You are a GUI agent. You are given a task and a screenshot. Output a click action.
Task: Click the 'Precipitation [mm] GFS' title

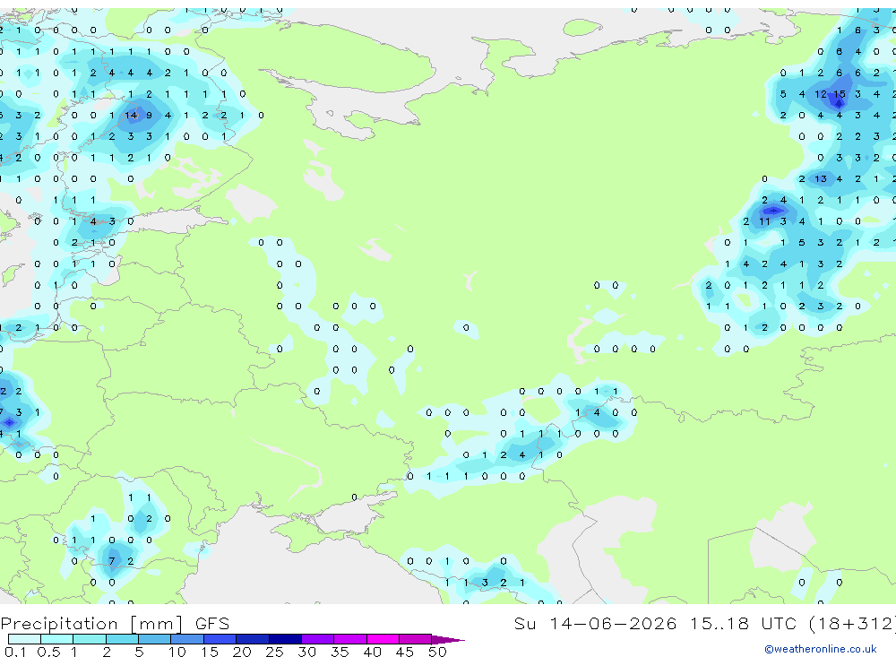115,623
